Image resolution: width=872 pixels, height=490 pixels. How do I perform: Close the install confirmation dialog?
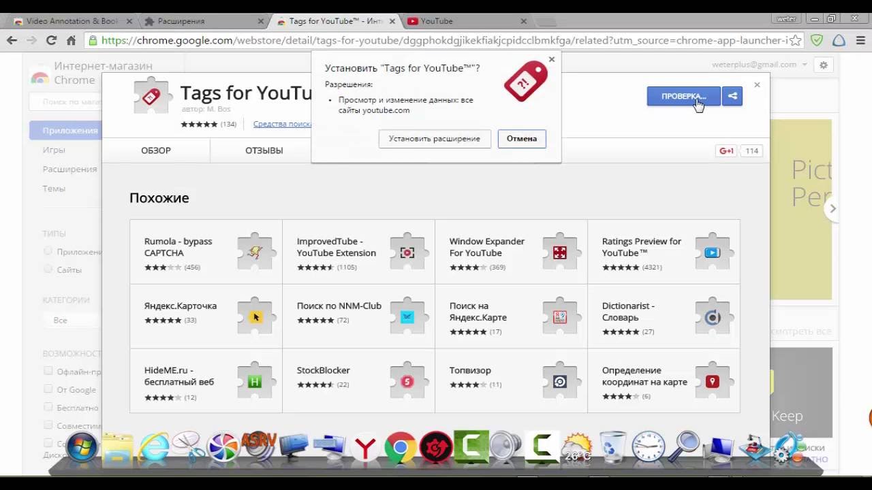[552, 59]
